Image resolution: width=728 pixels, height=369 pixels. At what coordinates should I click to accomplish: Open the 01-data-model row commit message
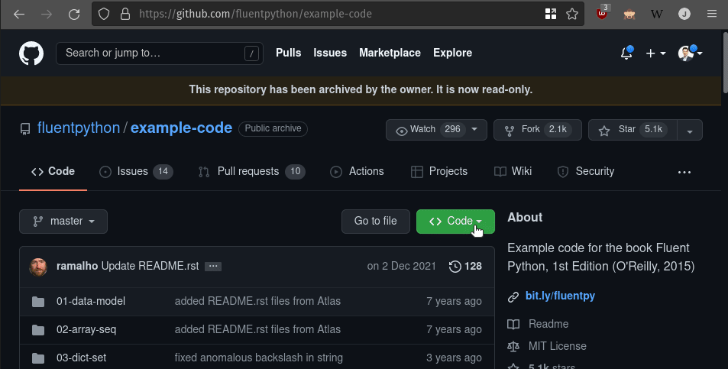[x=257, y=301]
